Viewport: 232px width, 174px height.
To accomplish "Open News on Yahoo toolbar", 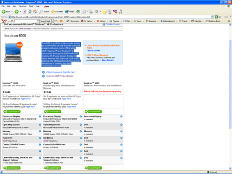I will point(138,21).
